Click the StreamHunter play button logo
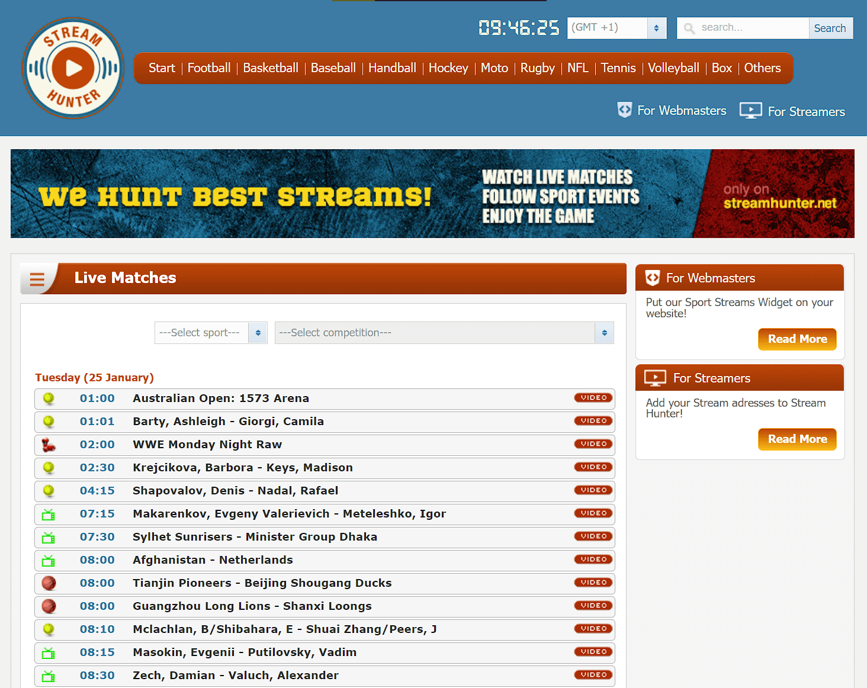This screenshot has height=688, width=867. (x=73, y=68)
